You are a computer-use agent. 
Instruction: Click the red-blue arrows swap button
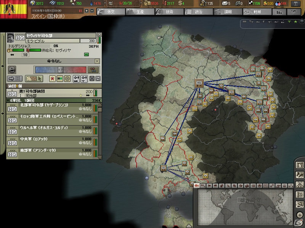click(x=93, y=70)
